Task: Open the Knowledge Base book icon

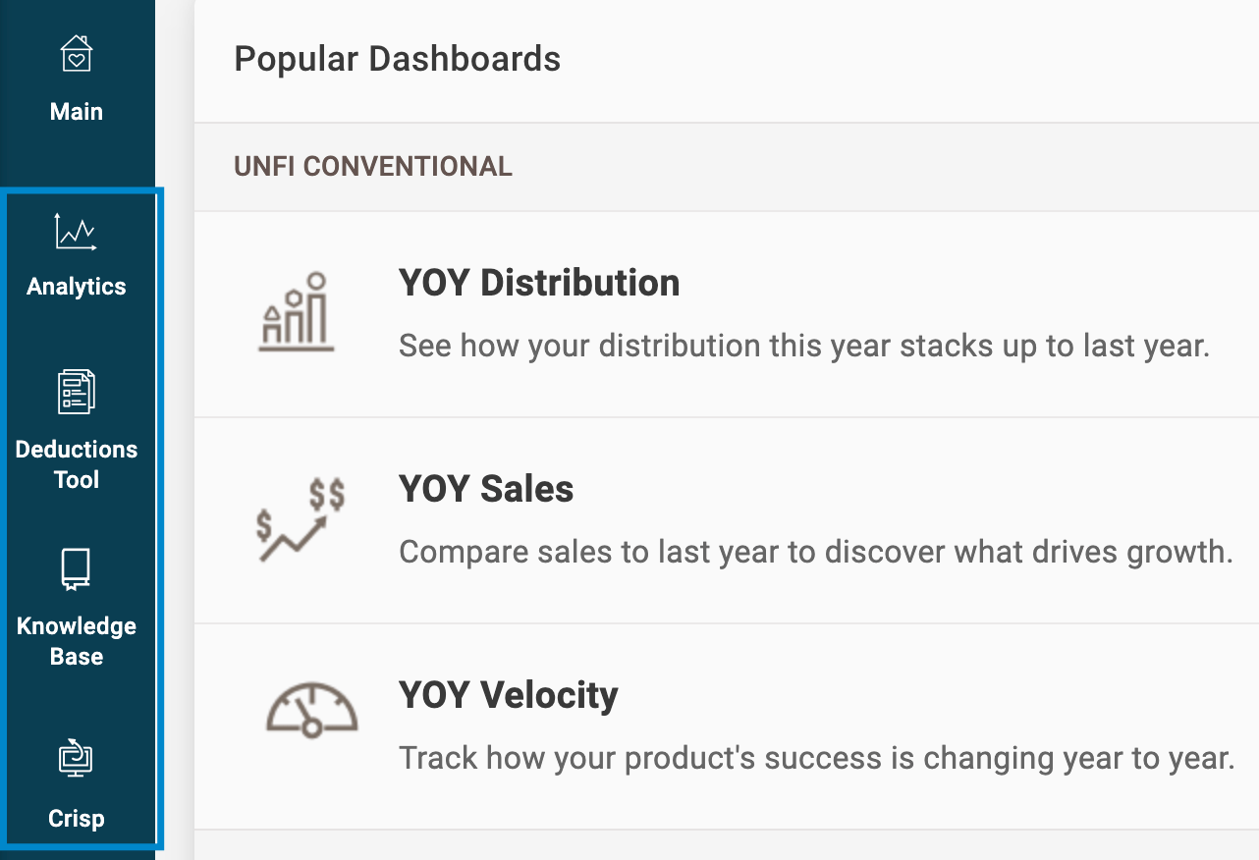Action: pos(76,569)
